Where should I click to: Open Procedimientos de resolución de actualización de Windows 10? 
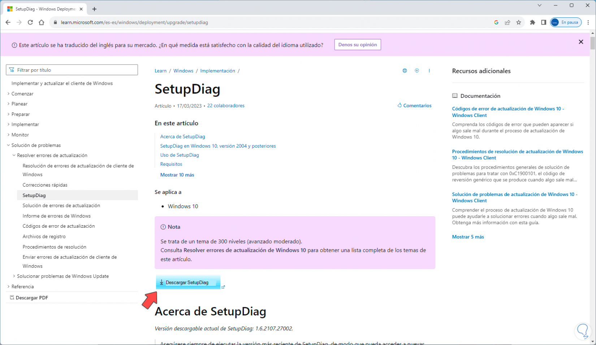pos(518,155)
